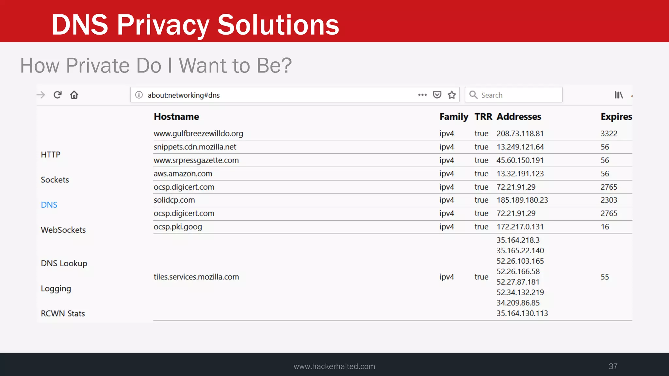Open the site information icon in address bar

(x=139, y=95)
